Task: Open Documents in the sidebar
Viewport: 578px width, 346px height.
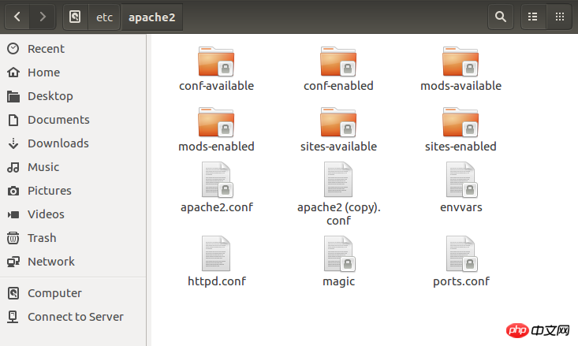Action: point(73,119)
